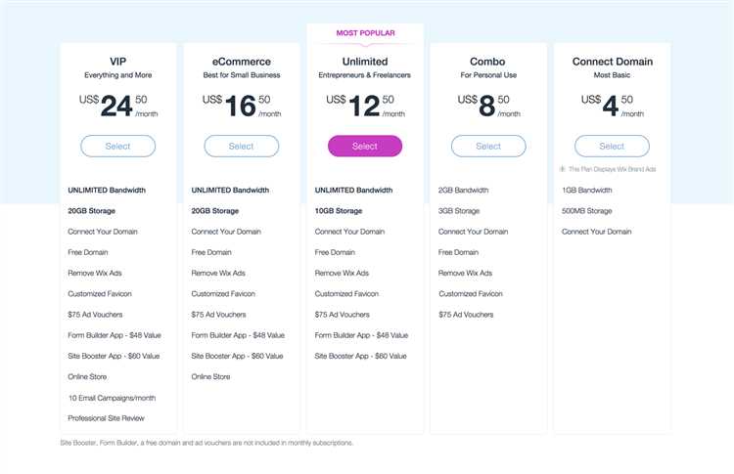The width and height of the screenshot is (734, 474).
Task: Select the Combo plan
Action: (488, 147)
